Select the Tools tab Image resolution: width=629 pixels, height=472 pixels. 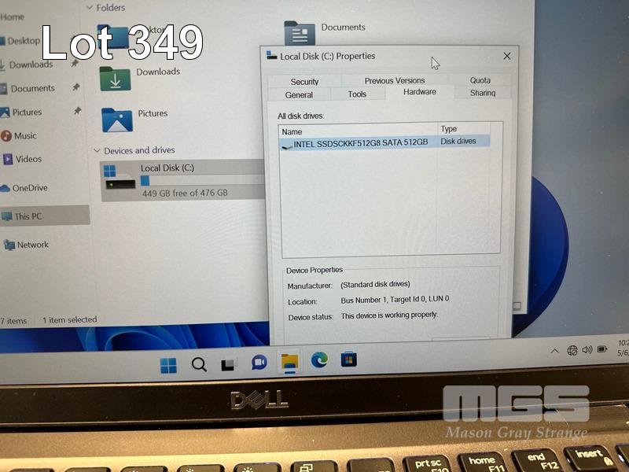coord(357,94)
